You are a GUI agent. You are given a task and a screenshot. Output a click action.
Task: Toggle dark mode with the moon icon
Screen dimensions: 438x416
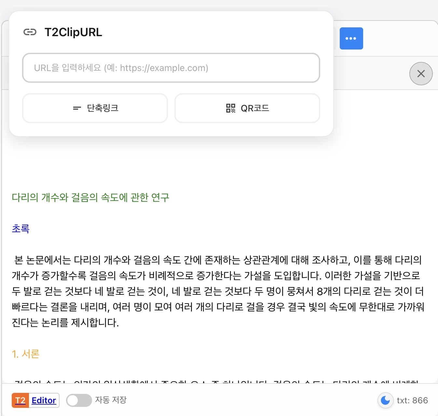(385, 400)
